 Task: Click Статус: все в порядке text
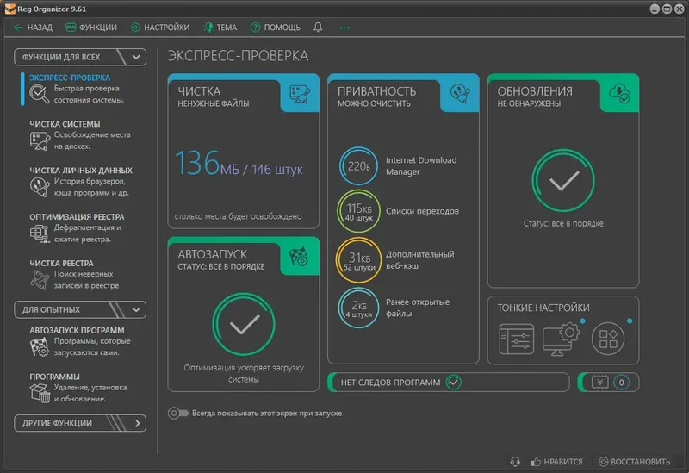click(x=563, y=224)
